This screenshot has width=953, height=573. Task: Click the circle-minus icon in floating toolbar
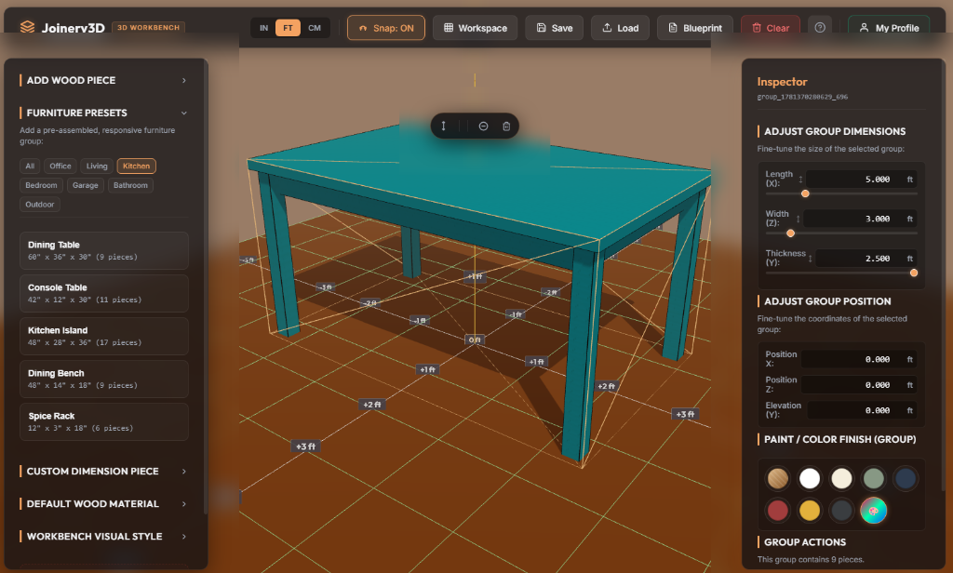[x=483, y=126]
